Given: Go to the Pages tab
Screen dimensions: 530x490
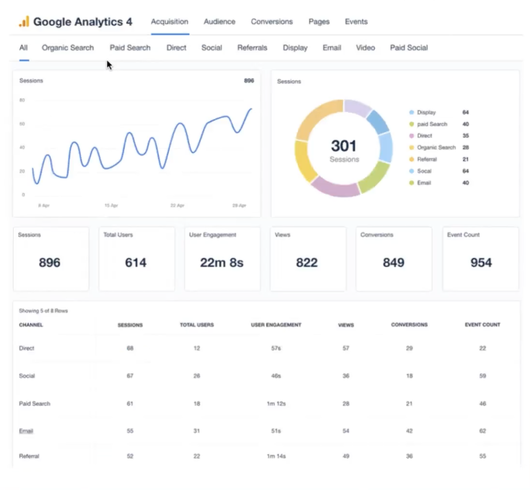Looking at the screenshot, I should (319, 22).
